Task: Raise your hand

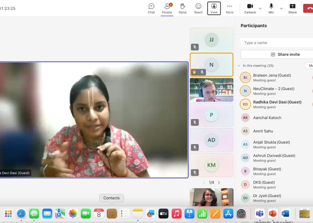Action: pos(182,8)
